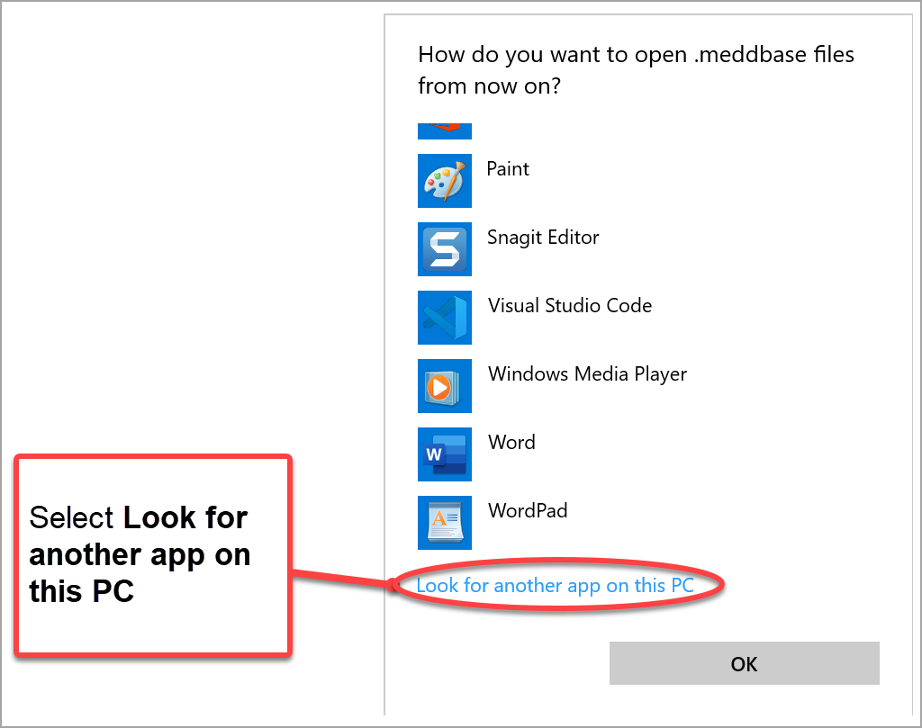Image resolution: width=922 pixels, height=728 pixels.
Task: Select the Paint app icon
Action: (x=445, y=181)
